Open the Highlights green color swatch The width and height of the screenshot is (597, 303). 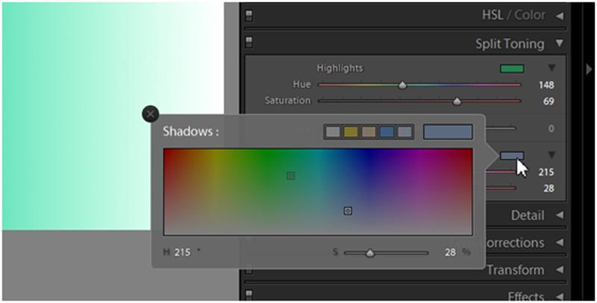pos(512,69)
